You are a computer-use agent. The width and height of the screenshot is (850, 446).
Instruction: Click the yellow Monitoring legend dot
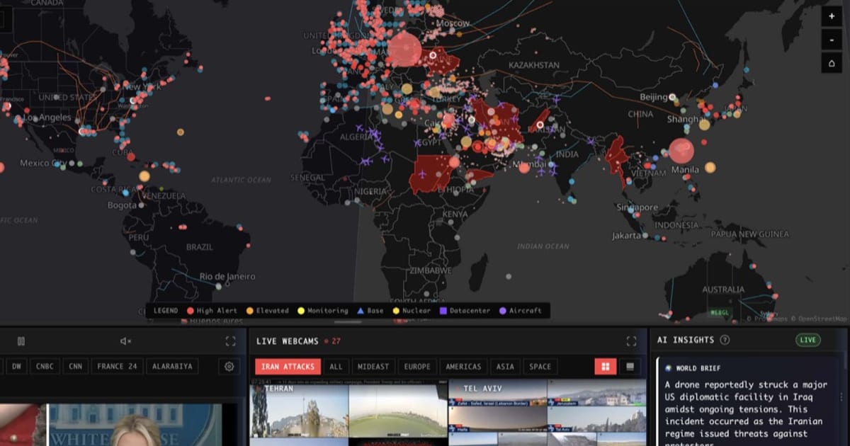pos(300,311)
